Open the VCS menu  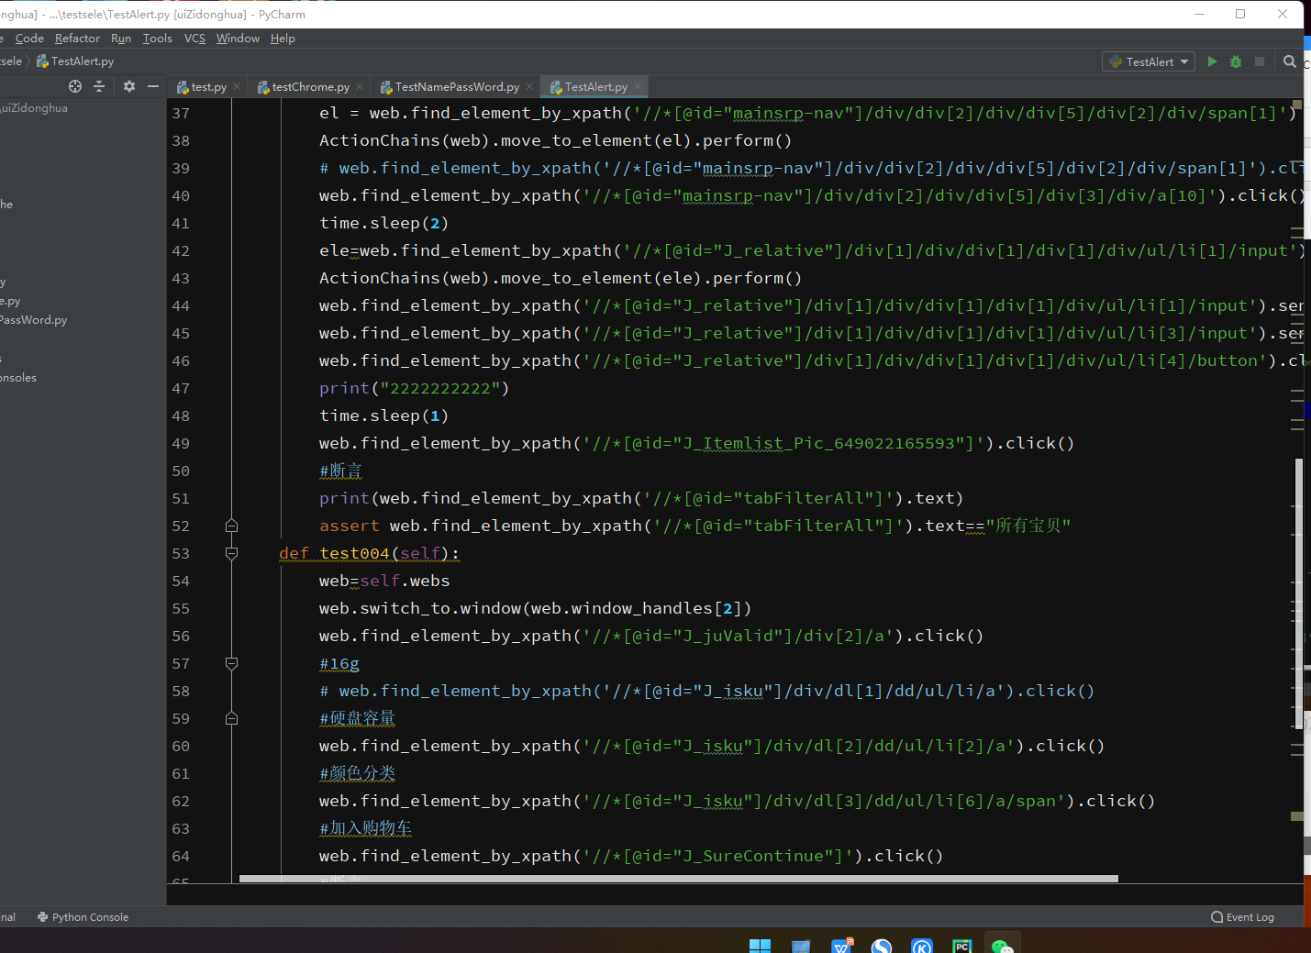[194, 39]
